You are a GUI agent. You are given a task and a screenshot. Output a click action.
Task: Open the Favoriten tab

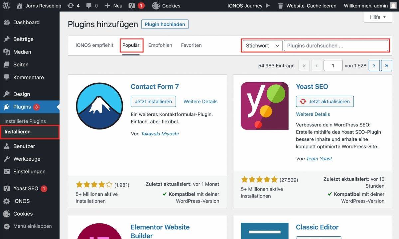tap(191, 45)
